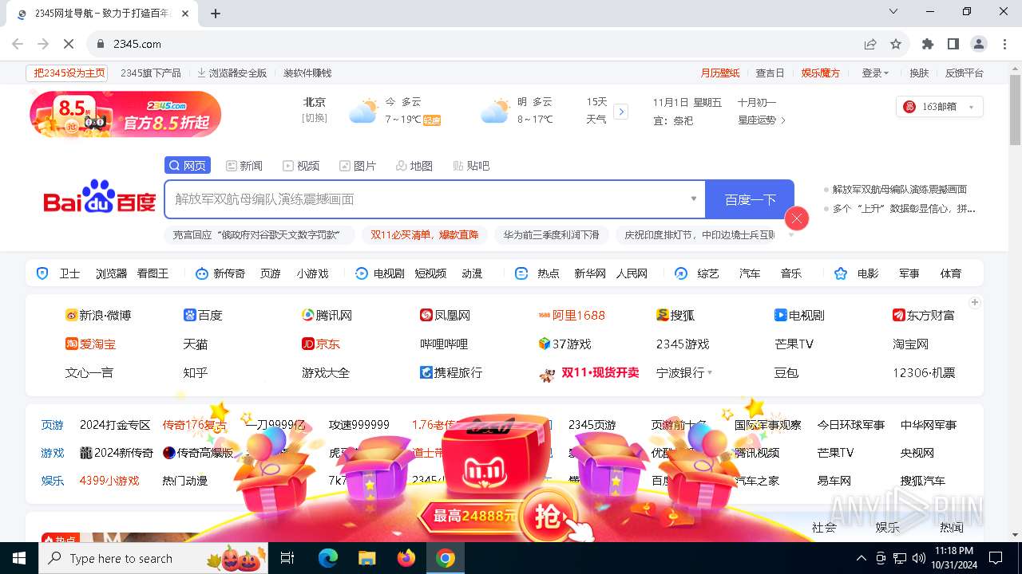Image resolution: width=1022 pixels, height=574 pixels.
Task: Open hot topic 双11必买清单，爆款直降
Action: (425, 235)
